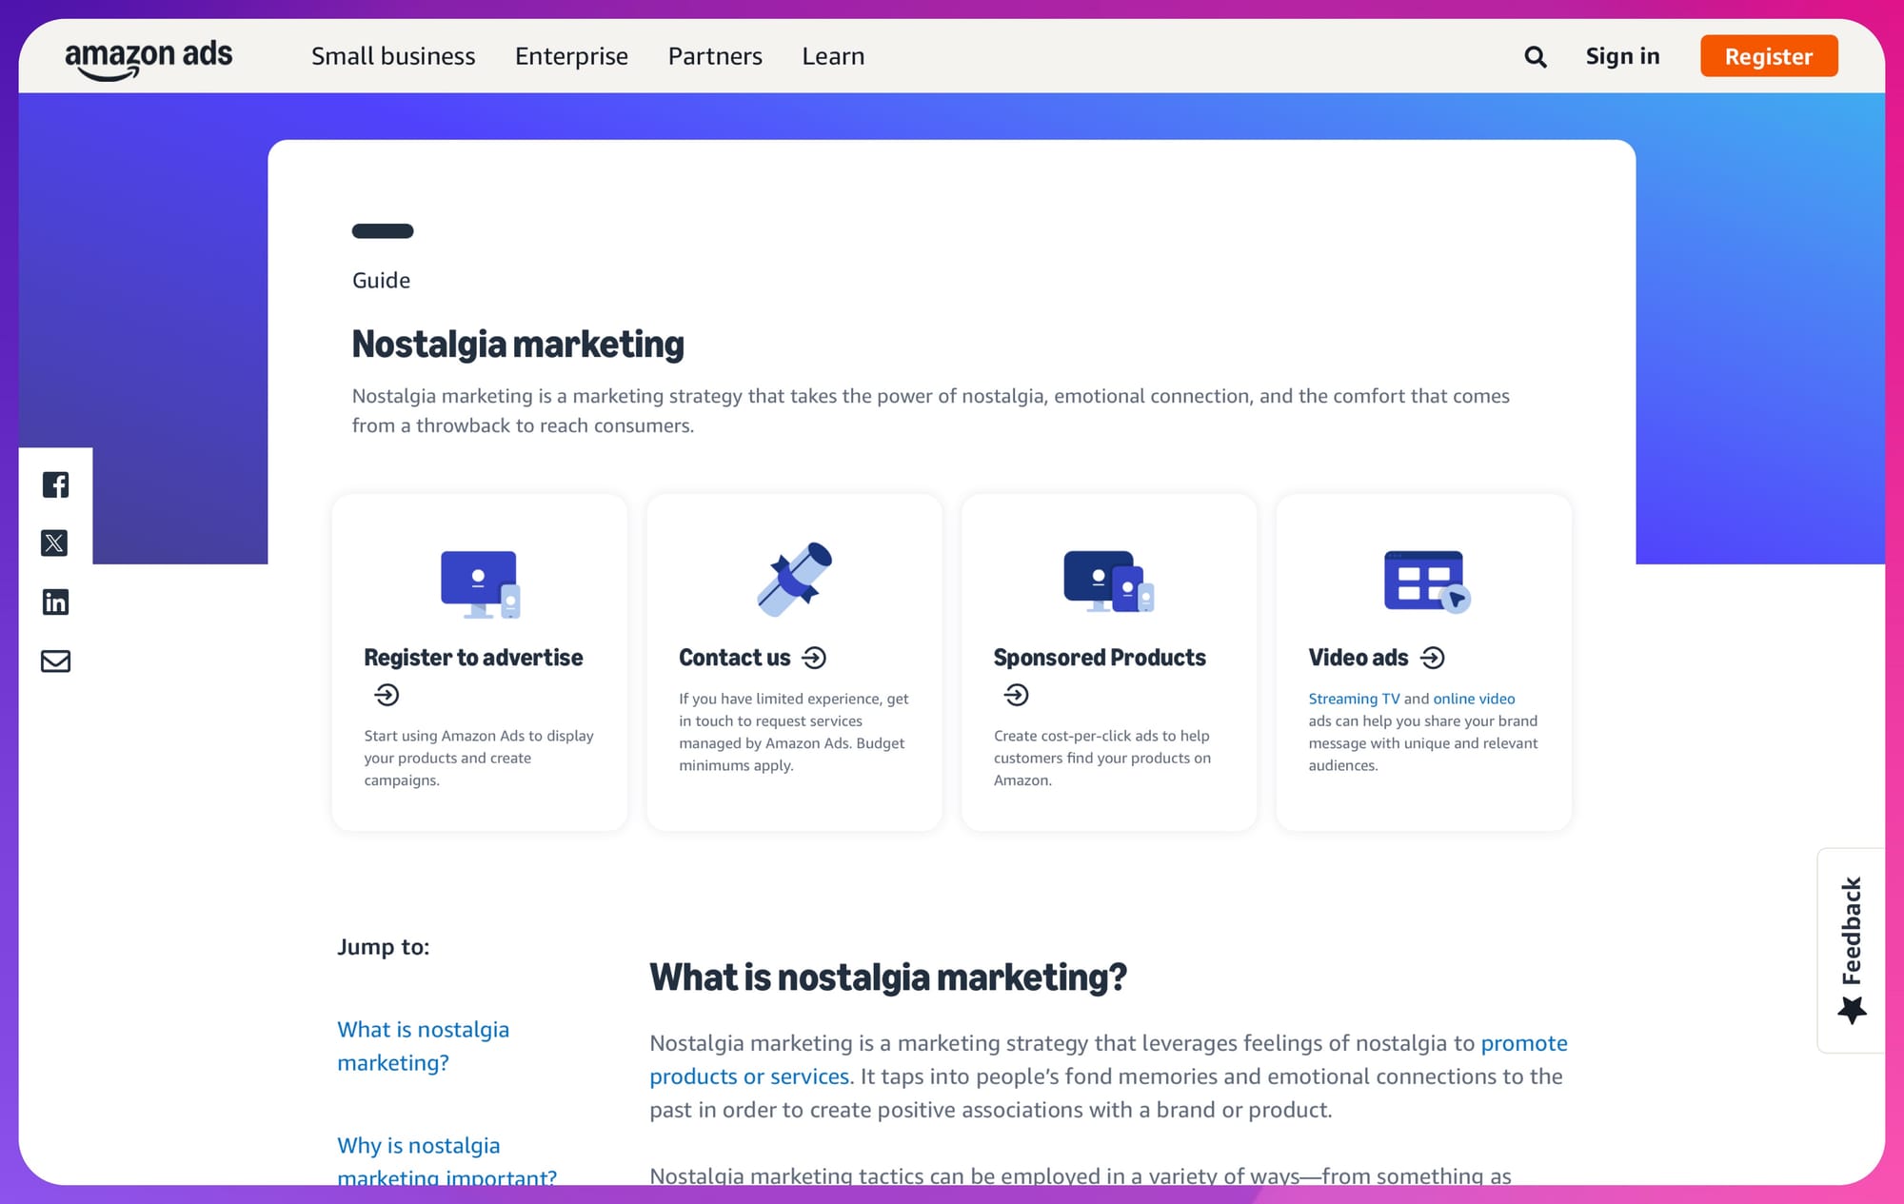The width and height of the screenshot is (1904, 1204).
Task: Click the search magnifier icon
Action: coord(1535,57)
